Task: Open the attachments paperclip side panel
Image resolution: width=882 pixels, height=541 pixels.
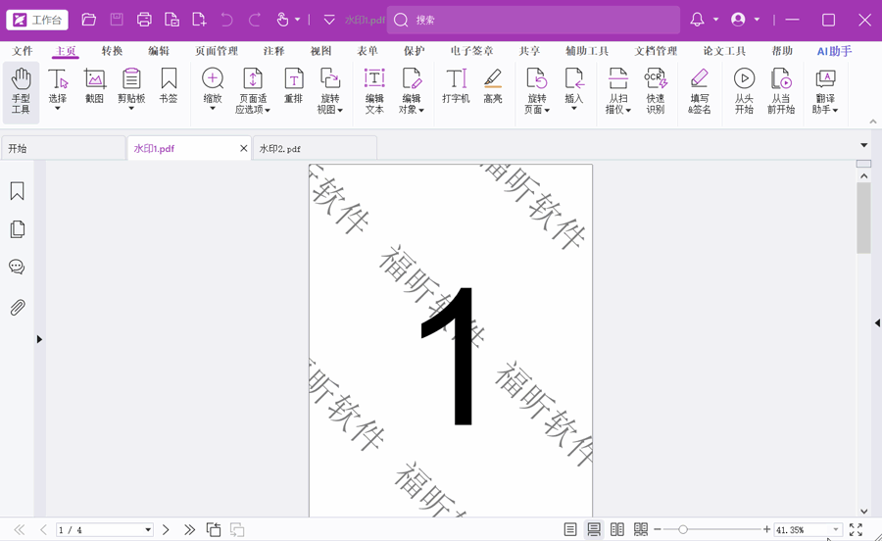Action: (17, 308)
